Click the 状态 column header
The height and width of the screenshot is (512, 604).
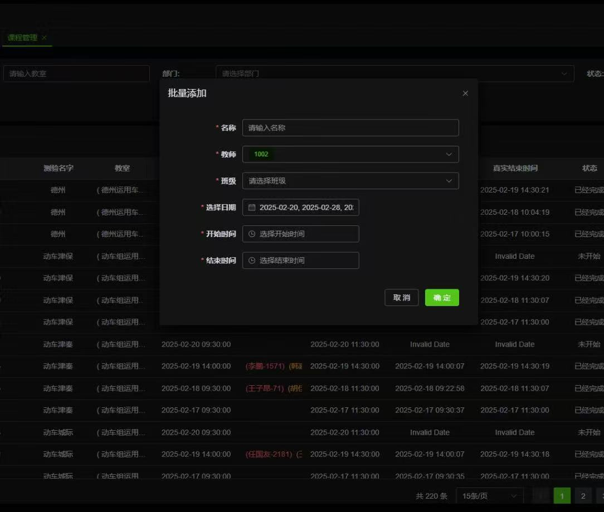point(589,168)
